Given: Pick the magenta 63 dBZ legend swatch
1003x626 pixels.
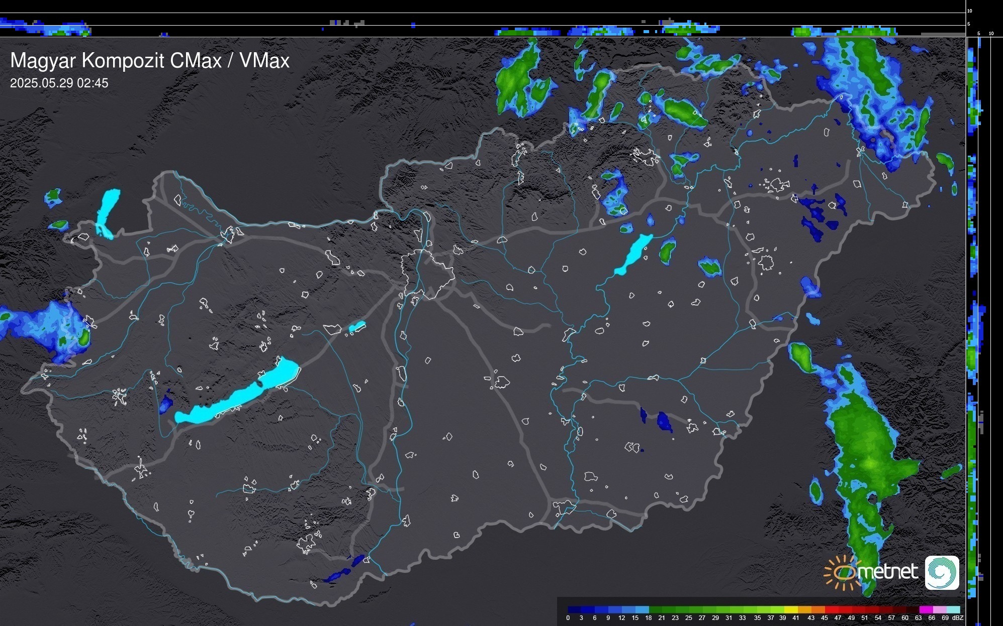Looking at the screenshot, I should coord(926,609).
